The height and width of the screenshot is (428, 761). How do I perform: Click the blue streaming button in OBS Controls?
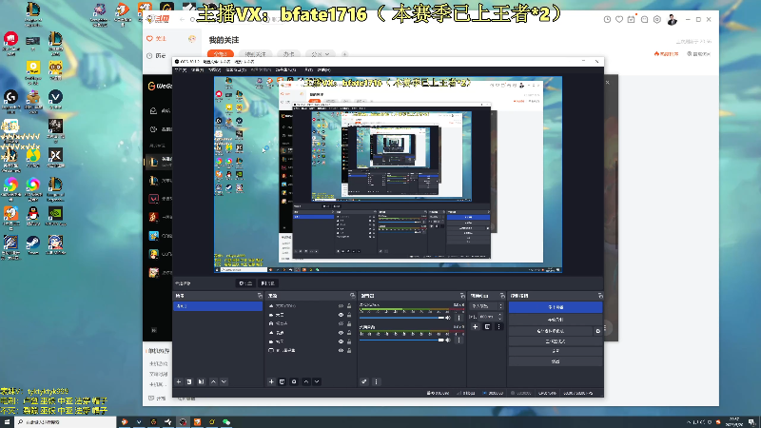tap(556, 307)
